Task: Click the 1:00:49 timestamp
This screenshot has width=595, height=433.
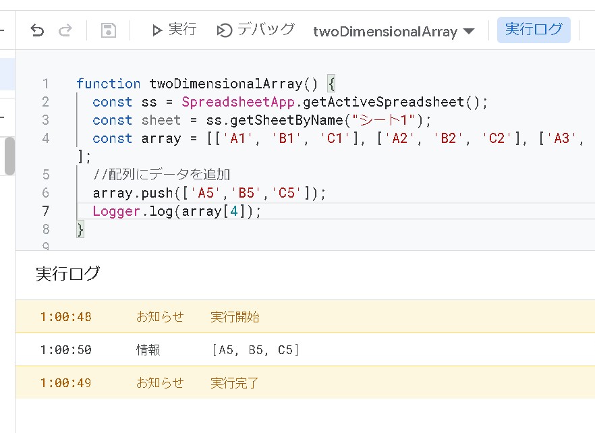Action: [x=65, y=382]
